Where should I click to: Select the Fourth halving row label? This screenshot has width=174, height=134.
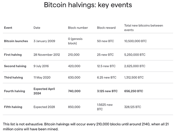pyautogui.click(x=14, y=91)
